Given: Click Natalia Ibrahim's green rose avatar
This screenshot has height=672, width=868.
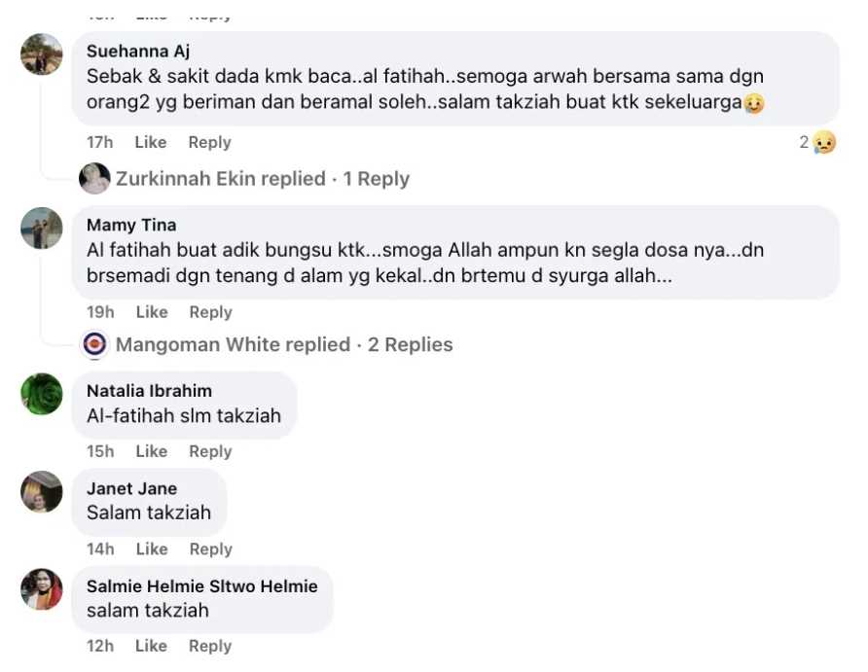Looking at the screenshot, I should tap(42, 394).
